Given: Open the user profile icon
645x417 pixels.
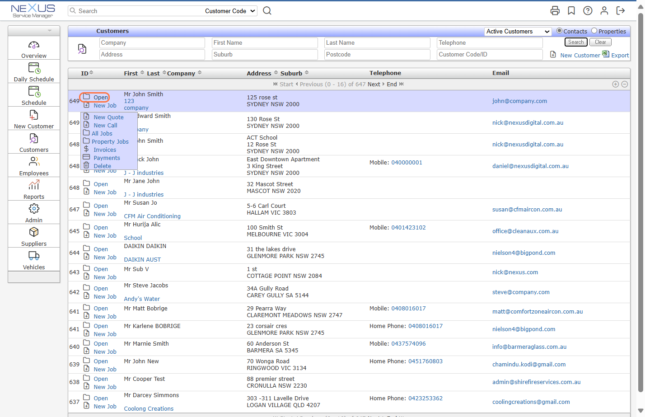Looking at the screenshot, I should tap(604, 10).
